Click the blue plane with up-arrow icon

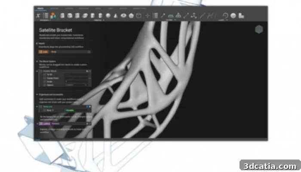178,15
